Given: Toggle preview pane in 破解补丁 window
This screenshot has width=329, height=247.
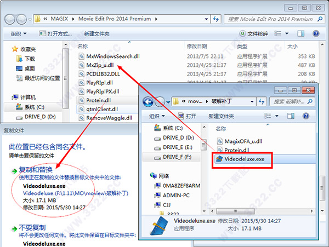Looking at the screenshot, I should (291, 116).
